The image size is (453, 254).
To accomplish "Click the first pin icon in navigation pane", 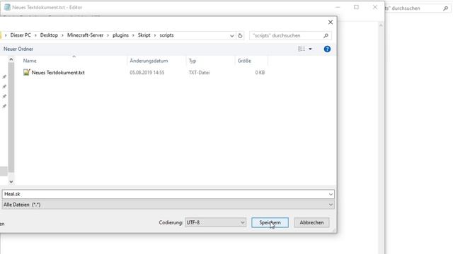I will (x=4, y=77).
